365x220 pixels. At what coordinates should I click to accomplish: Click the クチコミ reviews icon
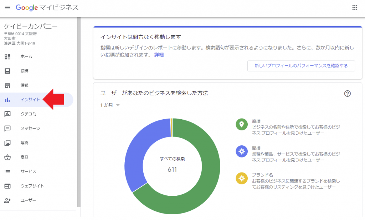pos(7,114)
